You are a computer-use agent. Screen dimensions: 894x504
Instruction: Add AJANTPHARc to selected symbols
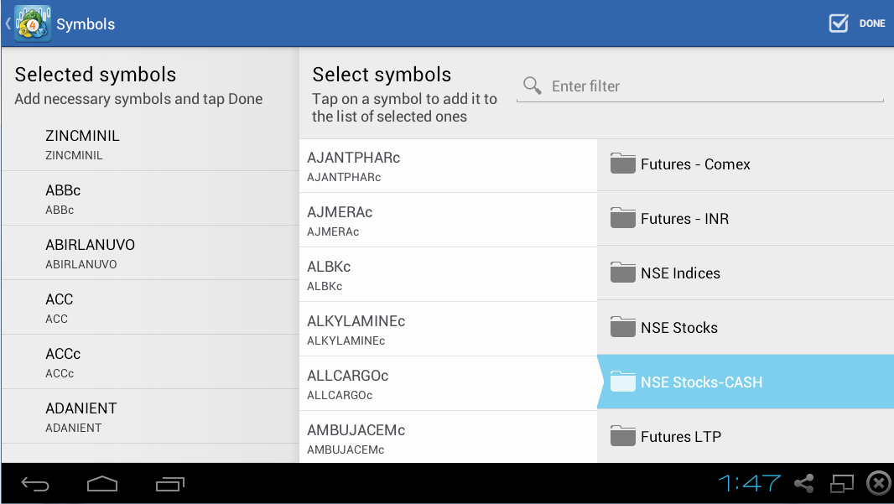coord(448,166)
